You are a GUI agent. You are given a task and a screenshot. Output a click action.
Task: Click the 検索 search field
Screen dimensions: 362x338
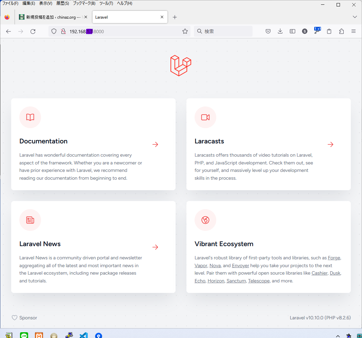(x=223, y=32)
